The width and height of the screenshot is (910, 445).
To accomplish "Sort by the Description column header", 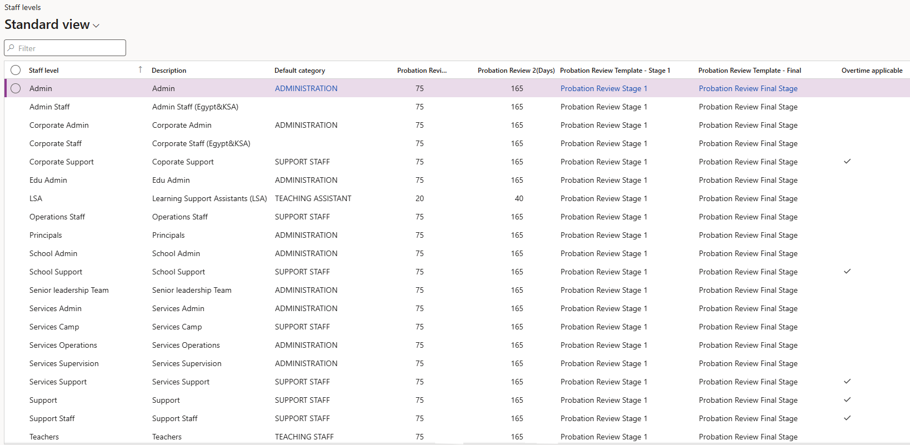I will (x=169, y=71).
